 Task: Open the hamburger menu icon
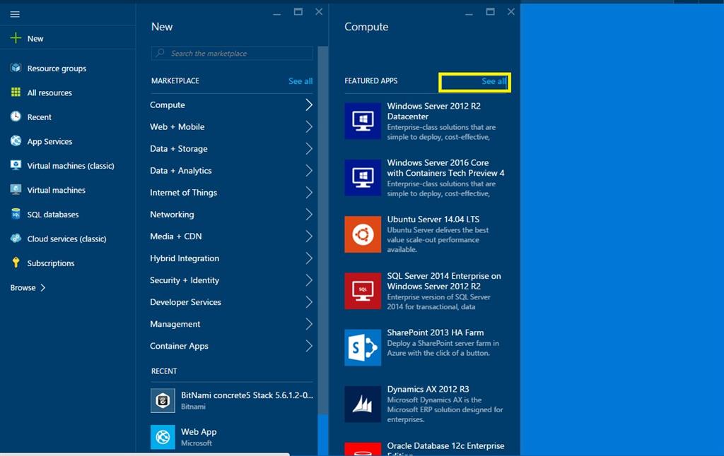[15, 14]
